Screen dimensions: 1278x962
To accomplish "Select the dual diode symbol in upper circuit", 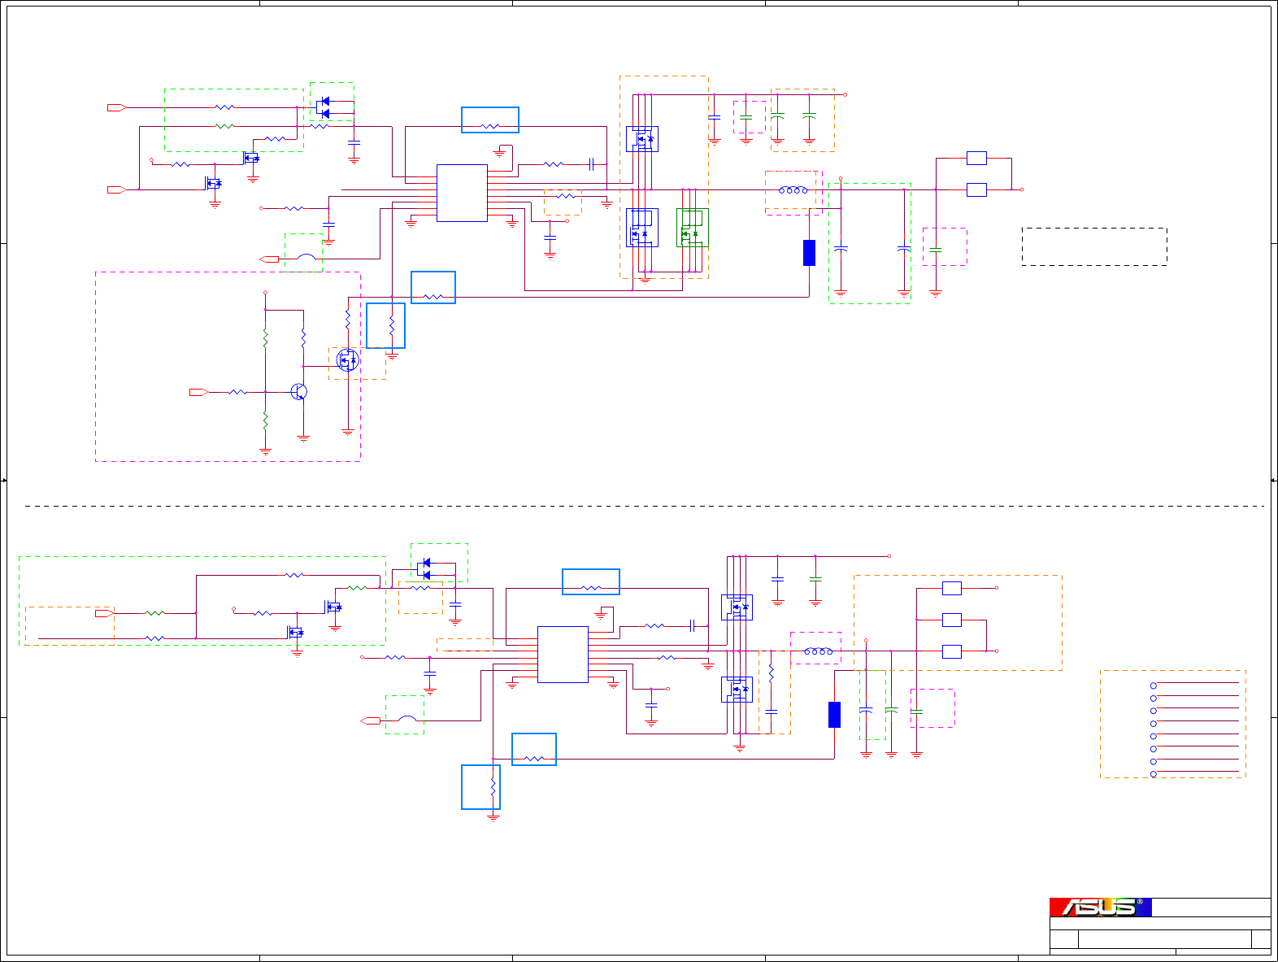I will pyautogui.click(x=323, y=107).
